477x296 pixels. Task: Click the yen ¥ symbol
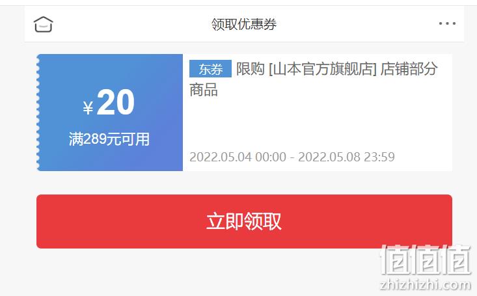pos(88,107)
